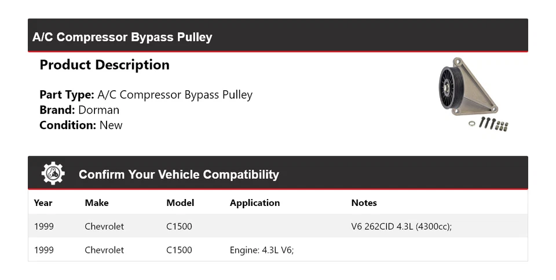556x280 pixels.
Task: Click the Condition: New line
Action: point(81,125)
